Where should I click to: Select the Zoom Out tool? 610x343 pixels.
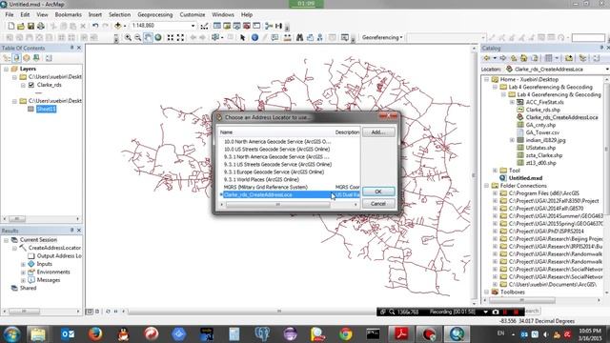click(x=137, y=38)
